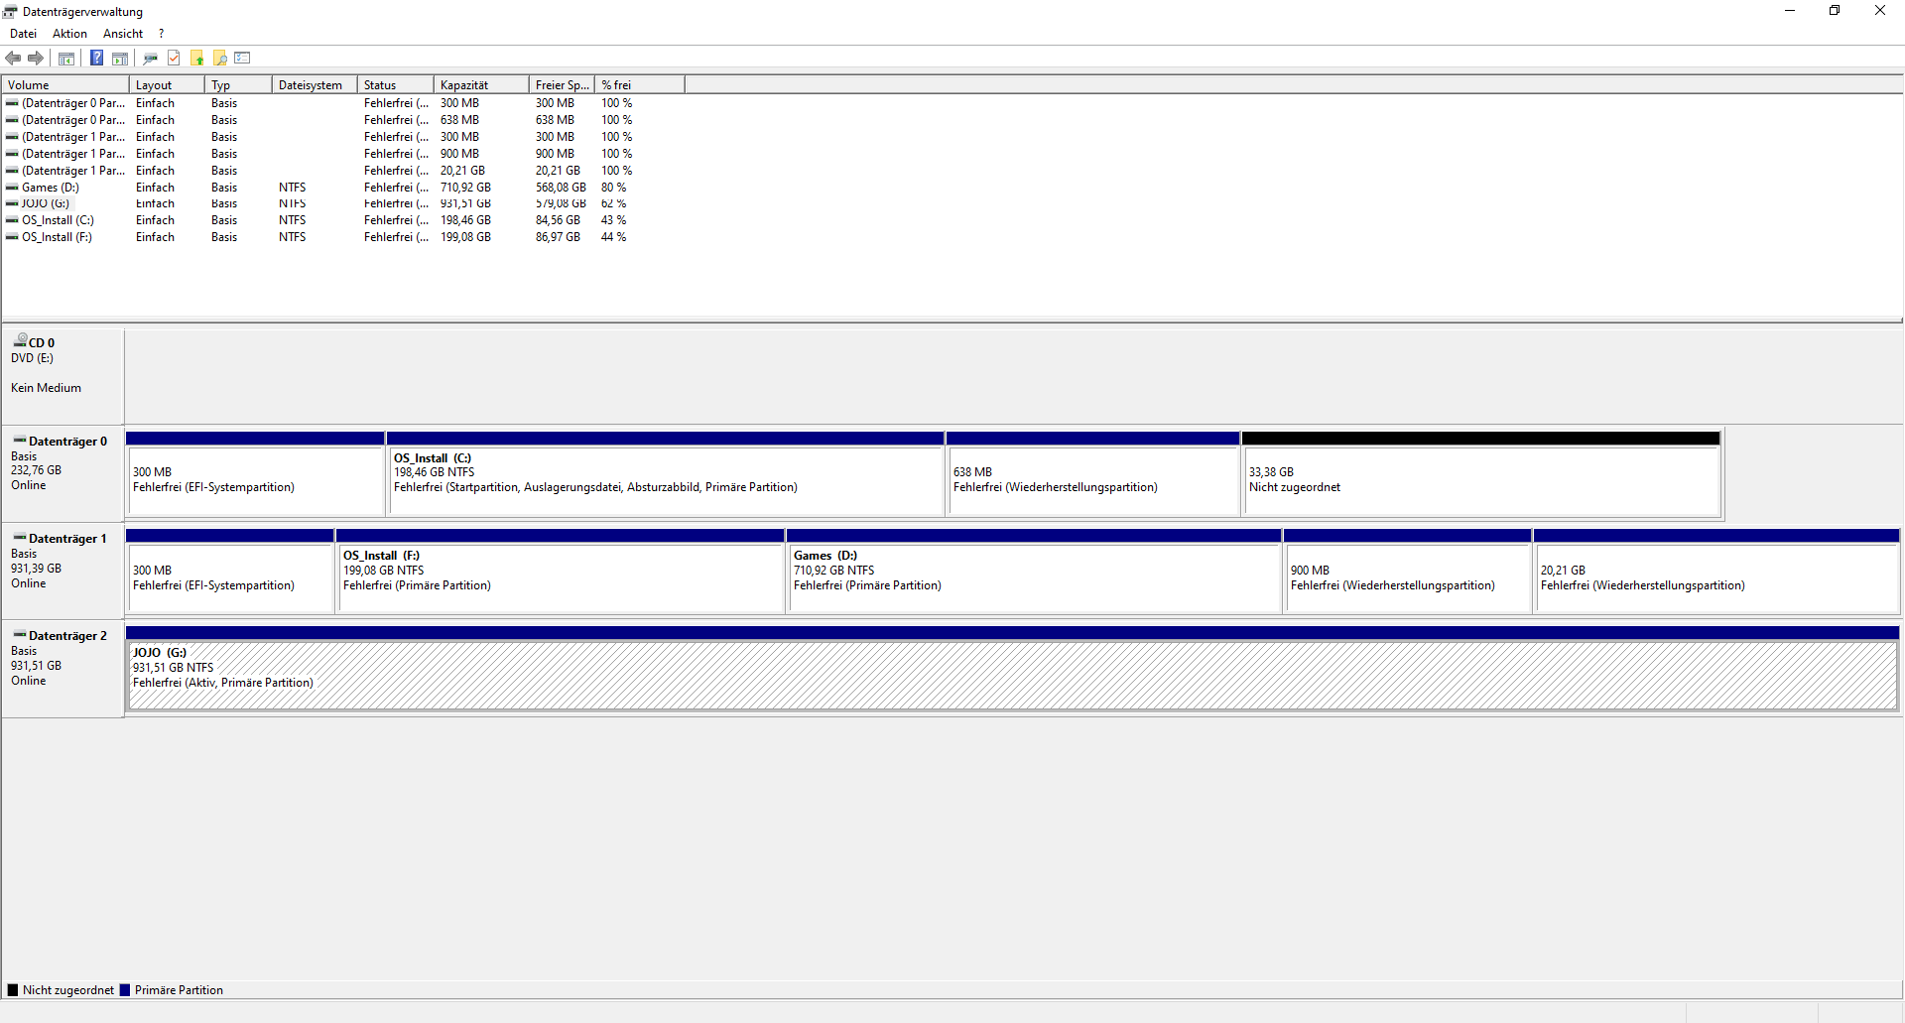Open Help via blue question mark icon
This screenshot has height=1023, width=1905.
tap(96, 59)
